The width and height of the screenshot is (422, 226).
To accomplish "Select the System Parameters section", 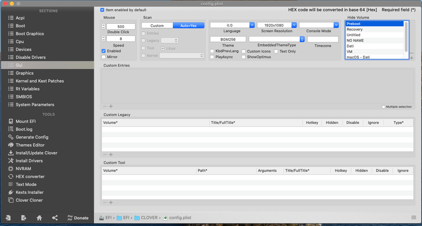I will point(35,105).
